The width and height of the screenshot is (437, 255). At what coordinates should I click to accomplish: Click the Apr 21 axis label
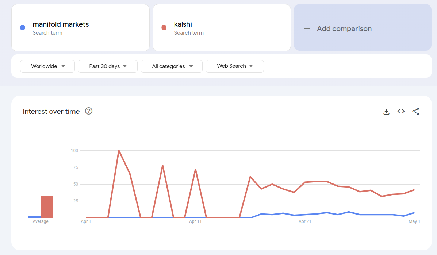click(x=304, y=221)
